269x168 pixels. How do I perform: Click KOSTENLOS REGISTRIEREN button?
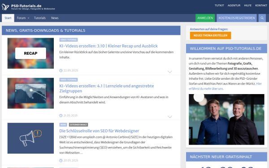pyautogui.click(x=237, y=18)
